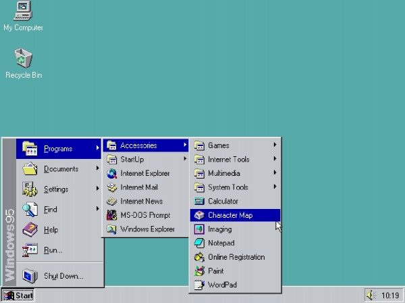Expand Documents submenu arrow
The height and width of the screenshot is (303, 405).
pyautogui.click(x=97, y=168)
